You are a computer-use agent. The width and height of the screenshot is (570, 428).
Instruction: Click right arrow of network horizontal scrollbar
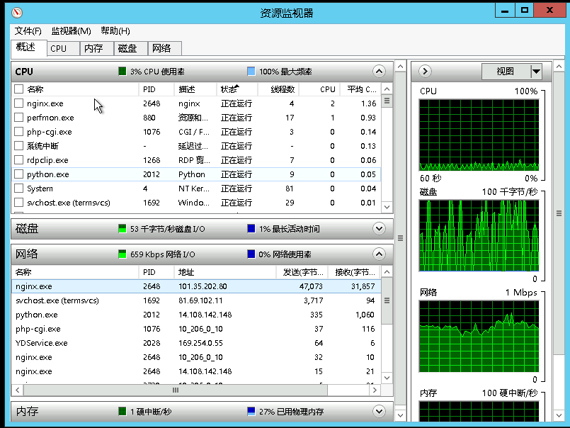375,390
